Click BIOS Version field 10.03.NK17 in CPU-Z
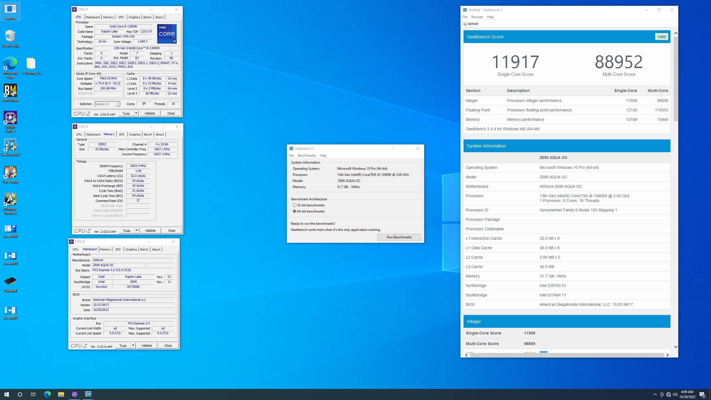The image size is (711, 400). point(133,305)
